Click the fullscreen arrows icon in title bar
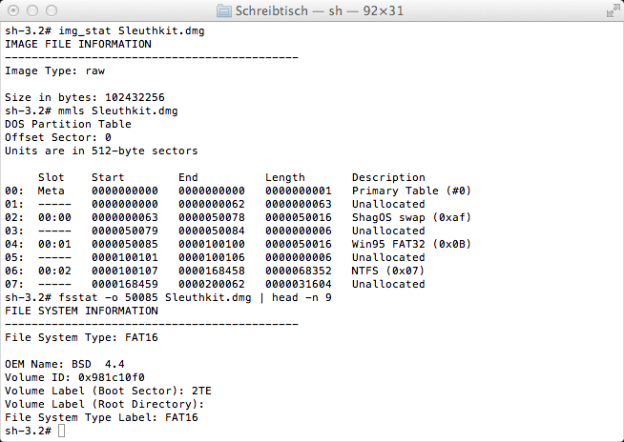Image resolution: width=624 pixels, height=442 pixels. 613,10
